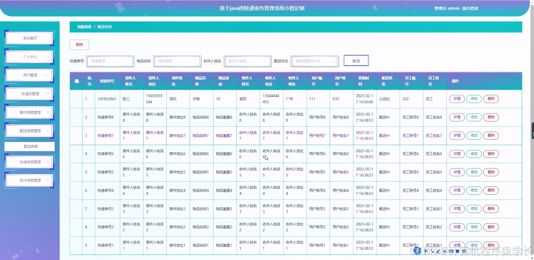Collapse the 配送信息管理 sidebar menu
This screenshot has height=260, width=534.
point(30,131)
